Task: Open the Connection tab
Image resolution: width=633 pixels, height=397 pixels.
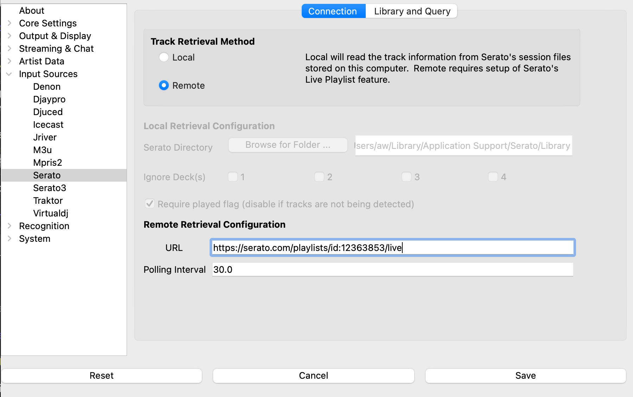Action: [x=332, y=11]
